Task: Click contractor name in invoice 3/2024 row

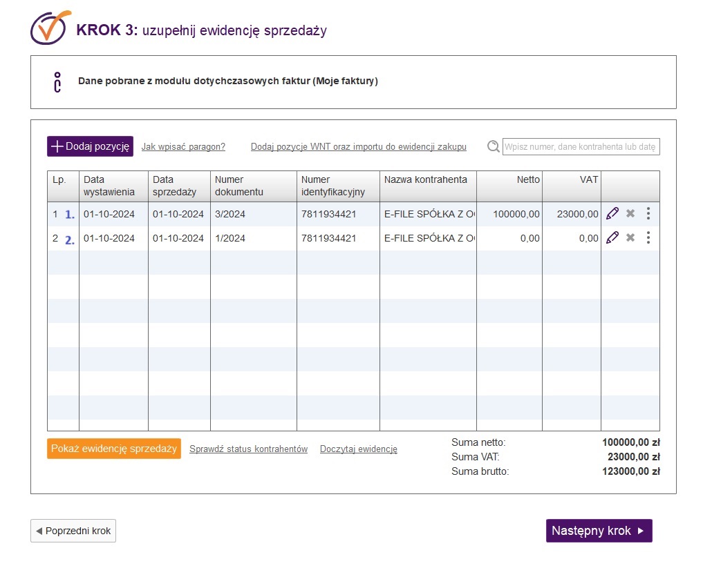Action: [x=429, y=214]
